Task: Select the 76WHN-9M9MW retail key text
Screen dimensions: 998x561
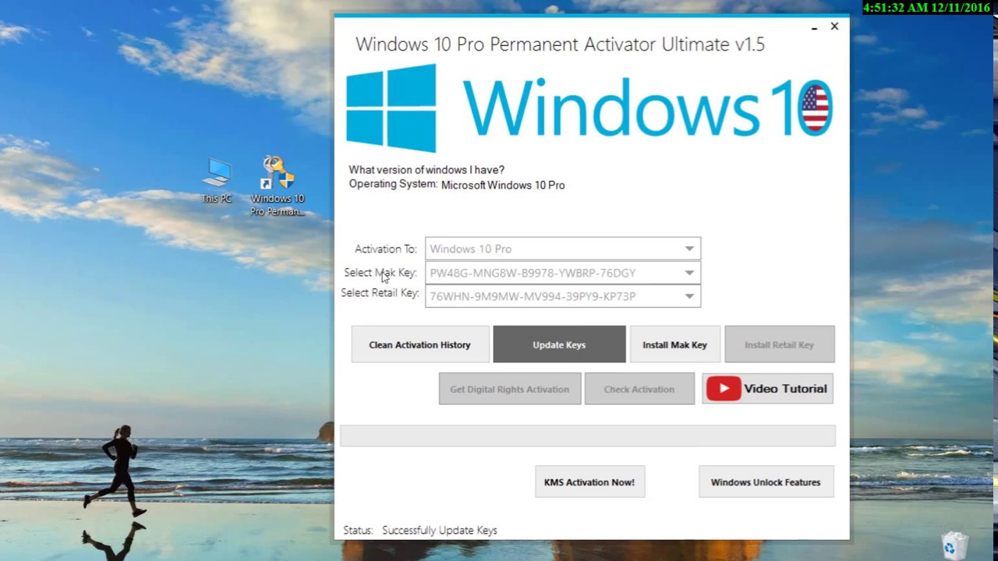Action: (533, 296)
